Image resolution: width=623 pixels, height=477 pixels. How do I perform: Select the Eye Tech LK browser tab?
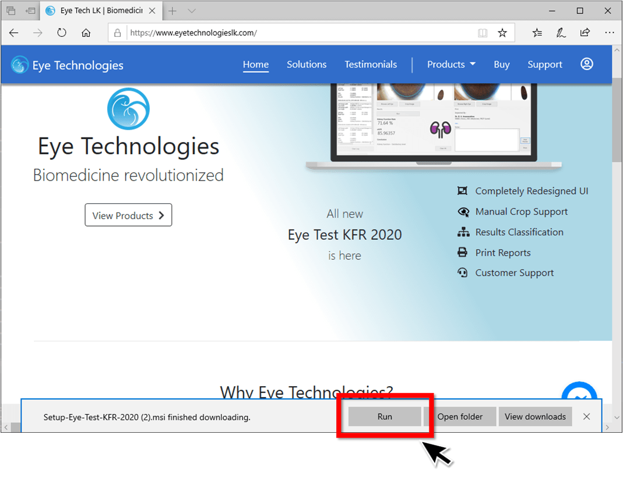point(101,10)
